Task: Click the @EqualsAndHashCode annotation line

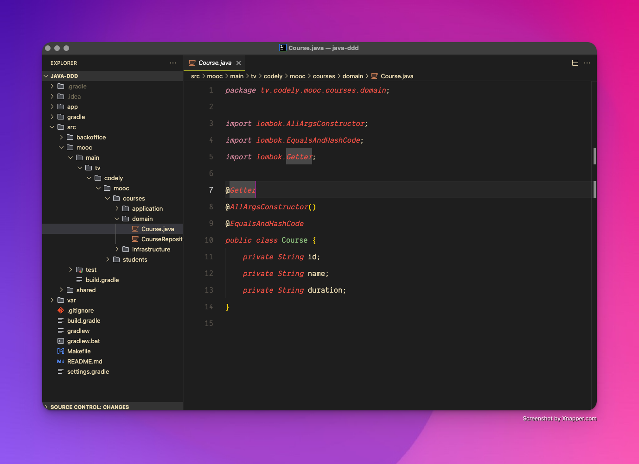Action: pyautogui.click(x=264, y=223)
